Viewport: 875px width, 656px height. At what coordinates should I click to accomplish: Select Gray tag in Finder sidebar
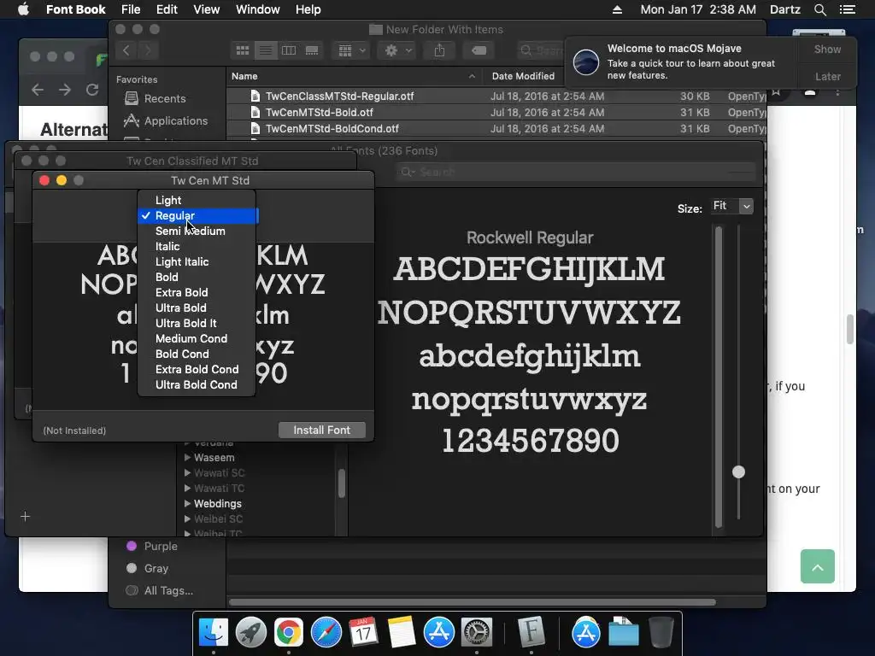[147, 568]
